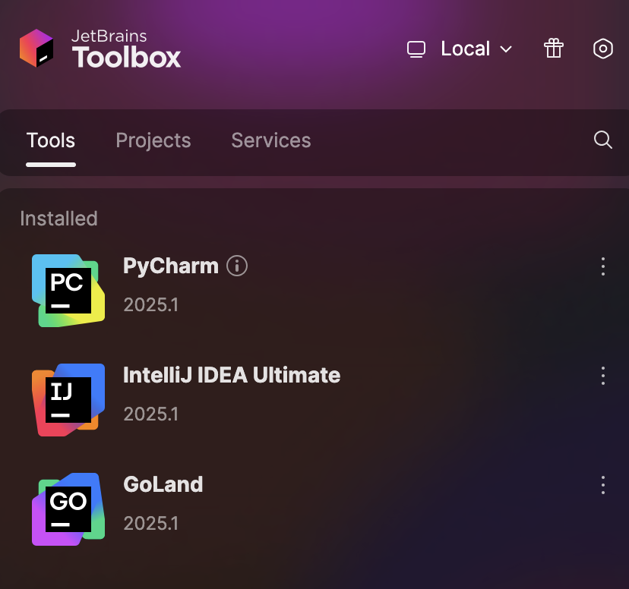Click the 2025.1 version under GoLand
Image resolution: width=629 pixels, height=589 pixels.
pos(150,524)
